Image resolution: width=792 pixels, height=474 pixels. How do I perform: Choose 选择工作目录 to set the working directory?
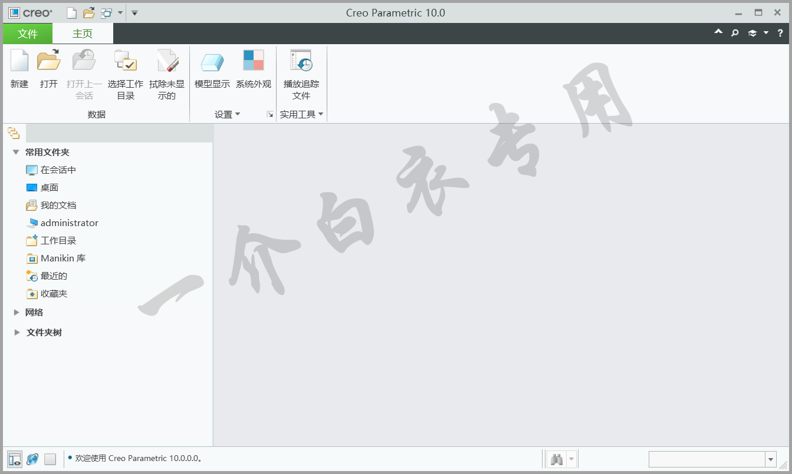coord(126,75)
